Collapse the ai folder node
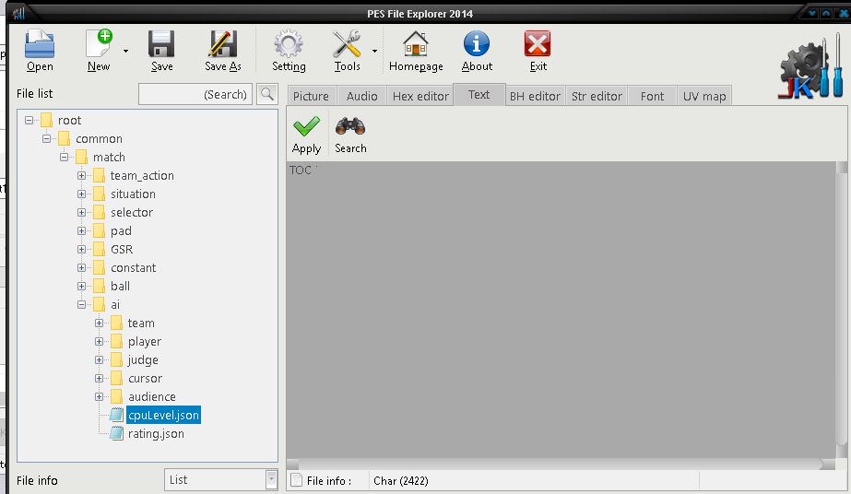 (82, 305)
